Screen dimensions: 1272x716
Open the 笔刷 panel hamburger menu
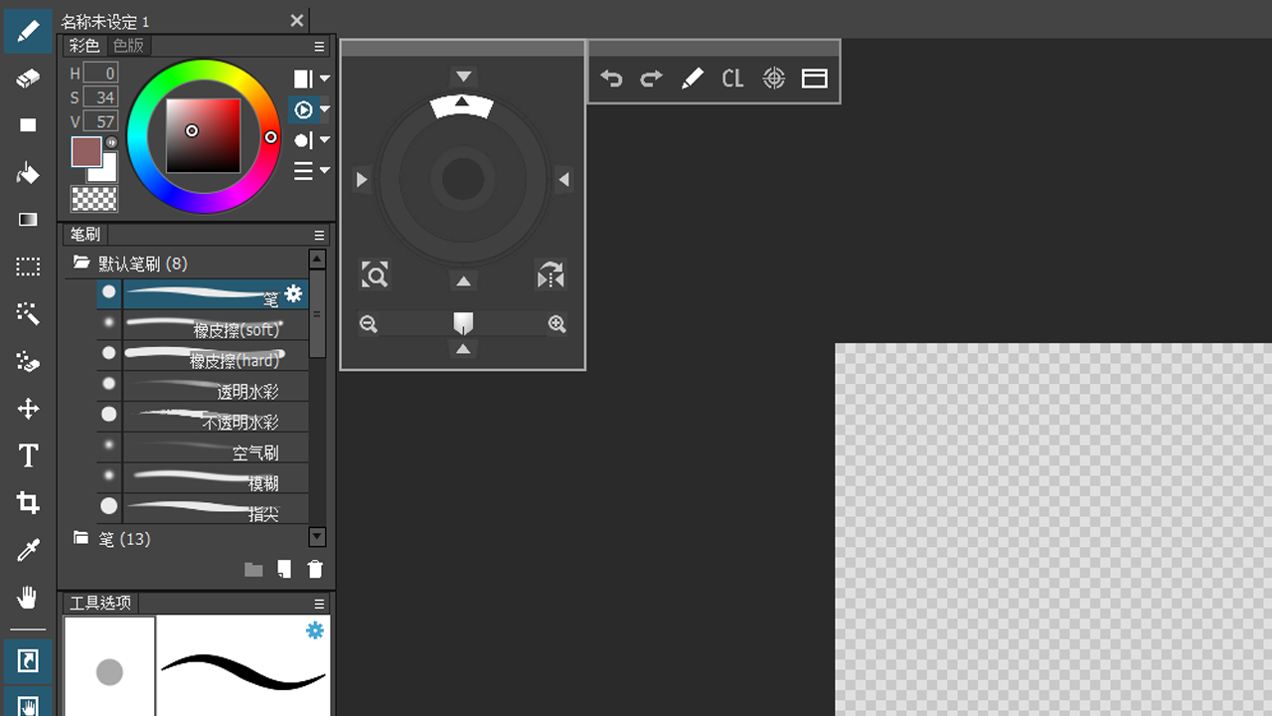[320, 236]
